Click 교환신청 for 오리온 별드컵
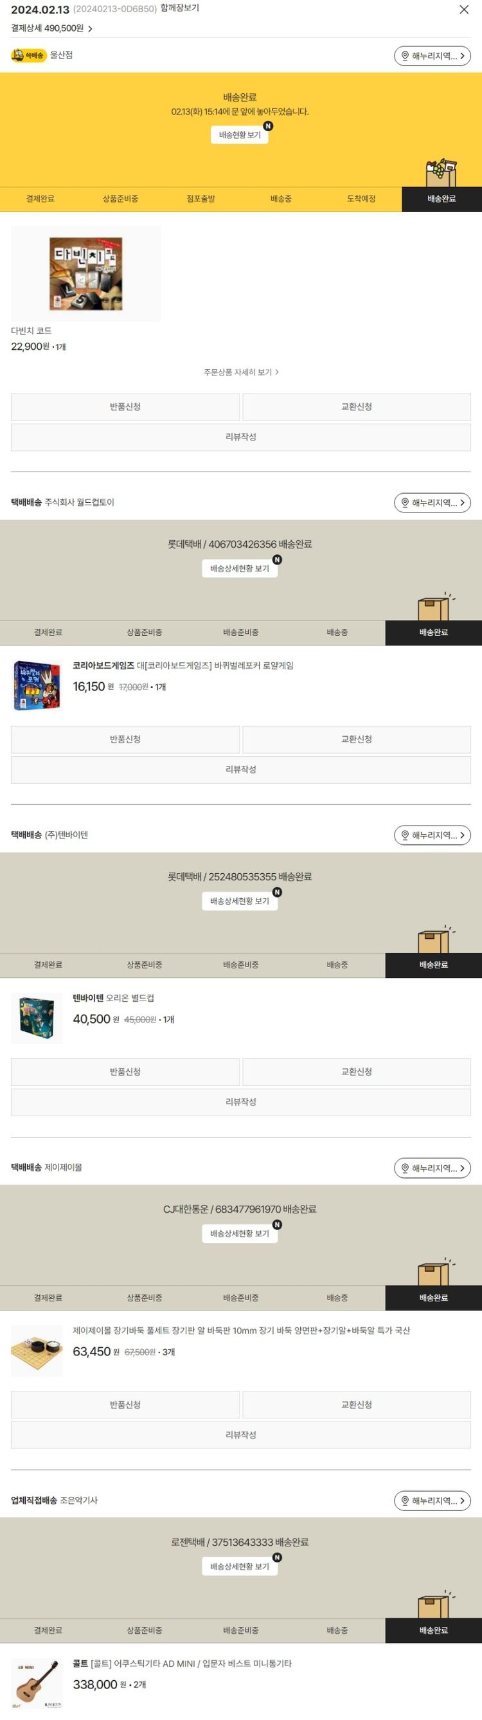Screen dimensions: 482x1720 [357, 1072]
